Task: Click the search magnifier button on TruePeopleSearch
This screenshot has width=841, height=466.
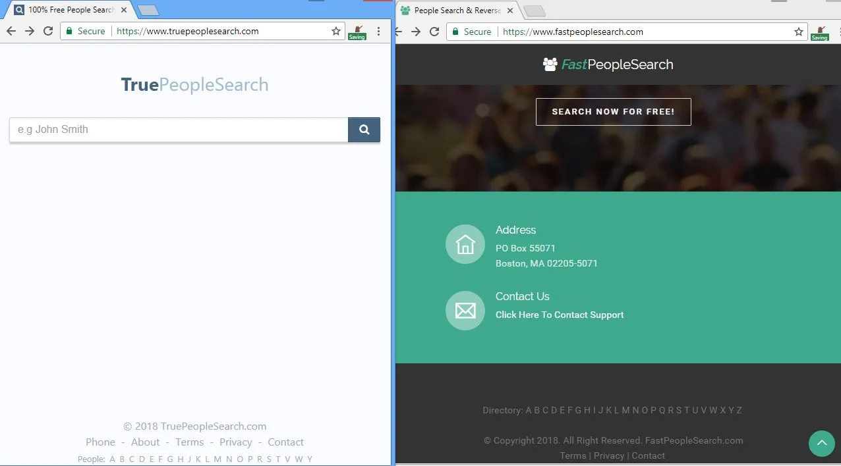Action: 364,130
